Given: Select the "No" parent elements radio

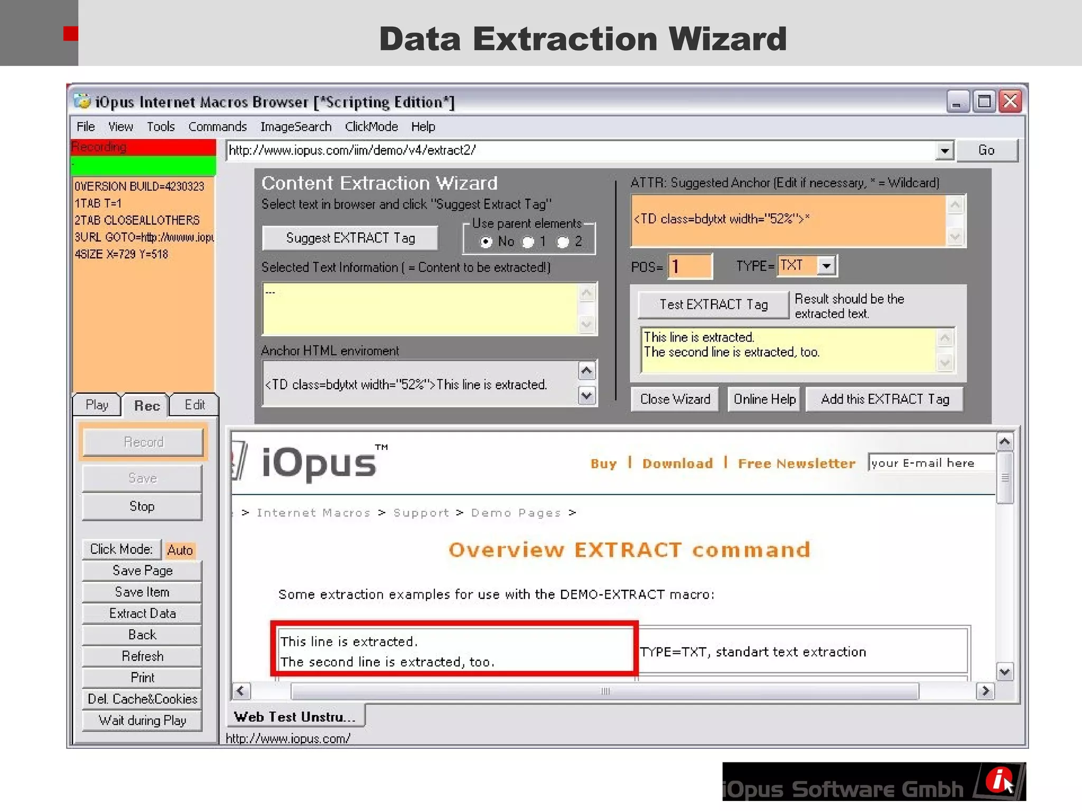Looking at the screenshot, I should pyautogui.click(x=486, y=242).
